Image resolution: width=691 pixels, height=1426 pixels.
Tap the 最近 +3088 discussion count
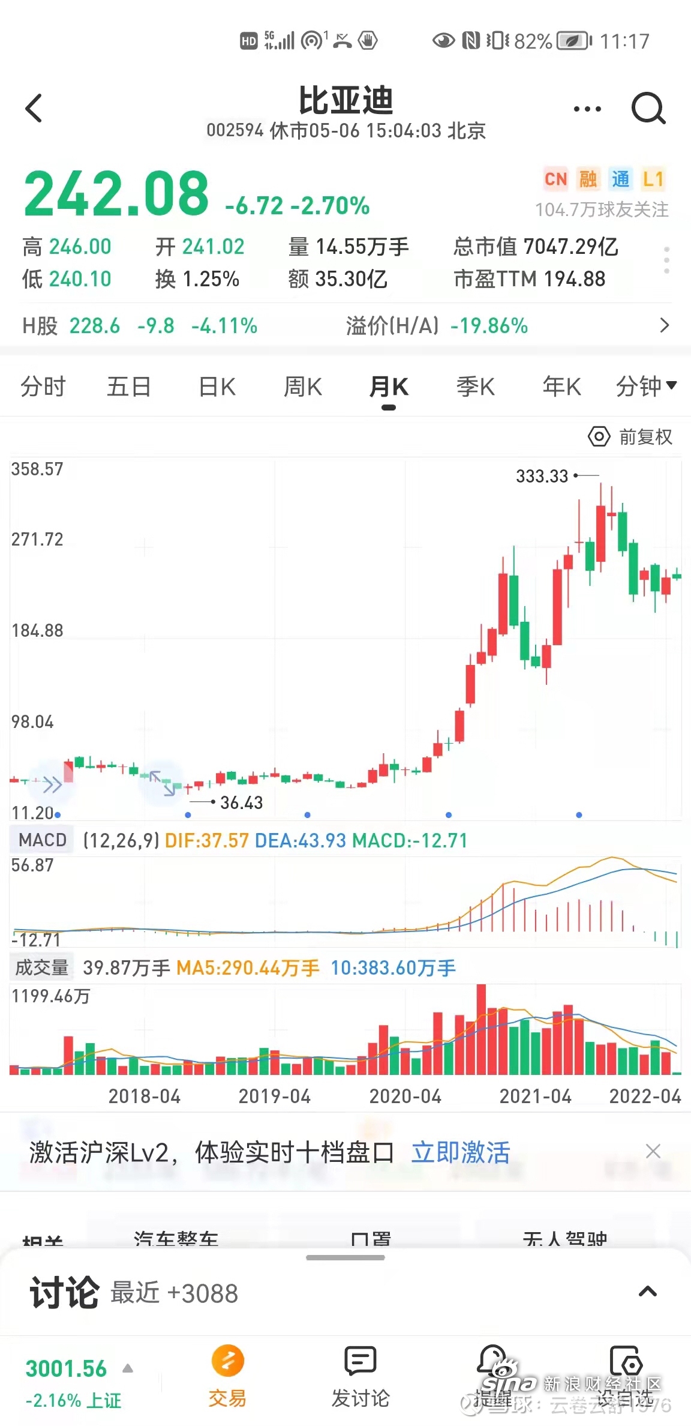(x=175, y=1293)
